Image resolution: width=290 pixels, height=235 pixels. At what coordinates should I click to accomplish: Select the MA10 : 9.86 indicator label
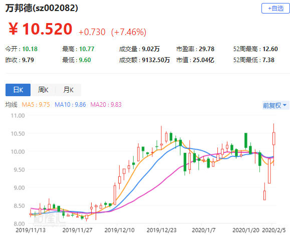[x=70, y=105]
